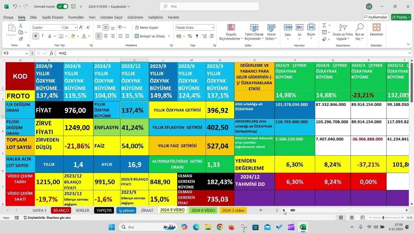The image size is (414, 233).
Task: Expand Hücre Stilleri dropdown
Action: coord(276,39)
